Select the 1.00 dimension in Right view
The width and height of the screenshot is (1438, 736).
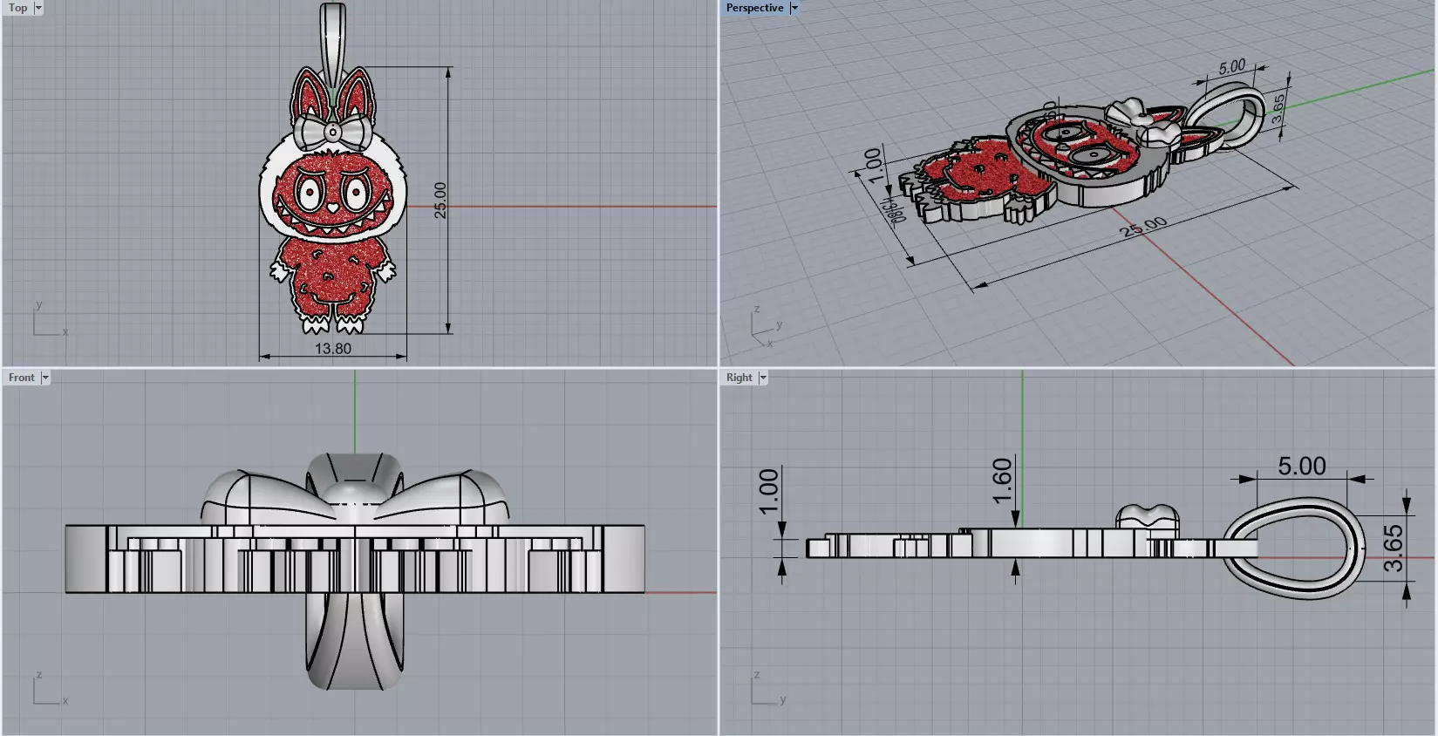click(x=768, y=492)
